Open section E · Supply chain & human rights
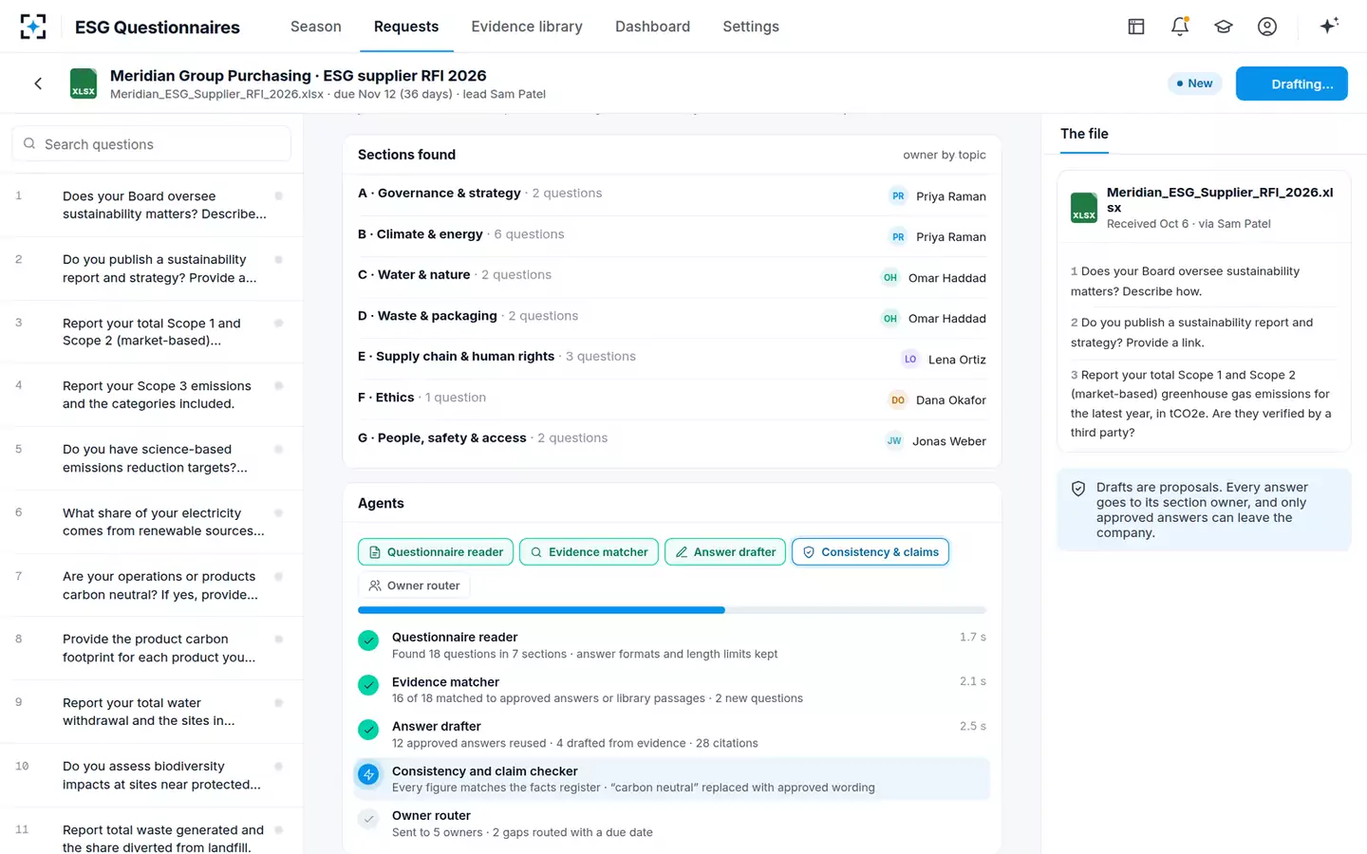 [672, 357]
